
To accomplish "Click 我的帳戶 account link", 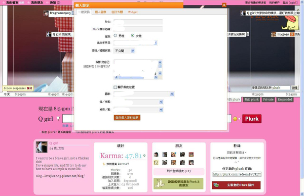I will [274, 3].
